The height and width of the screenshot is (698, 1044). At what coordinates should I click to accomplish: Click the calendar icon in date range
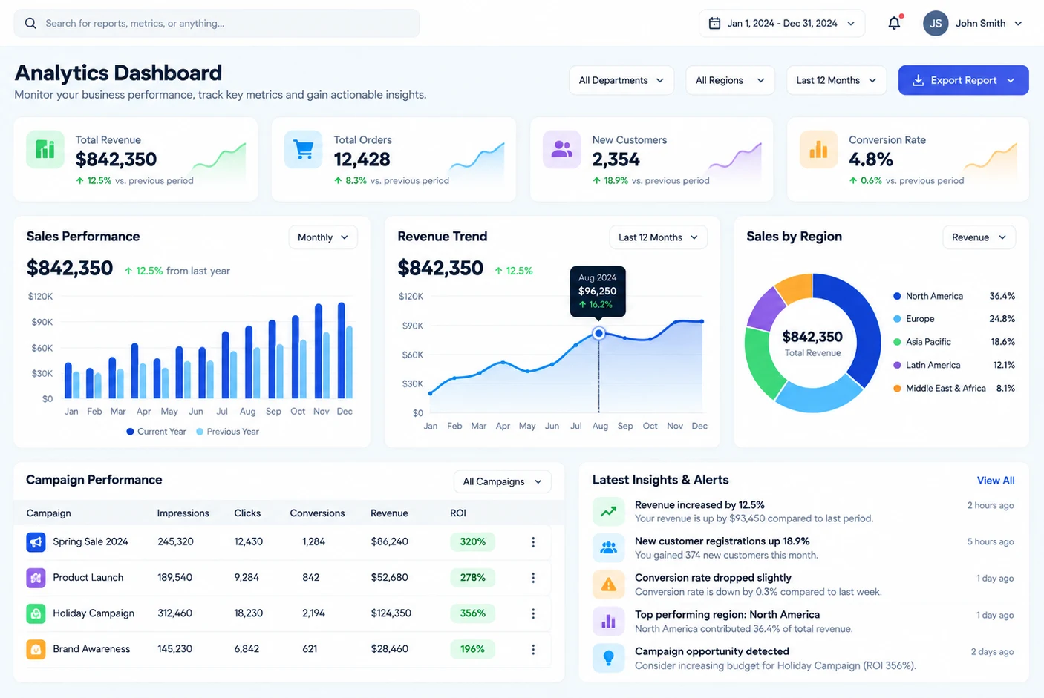click(714, 24)
